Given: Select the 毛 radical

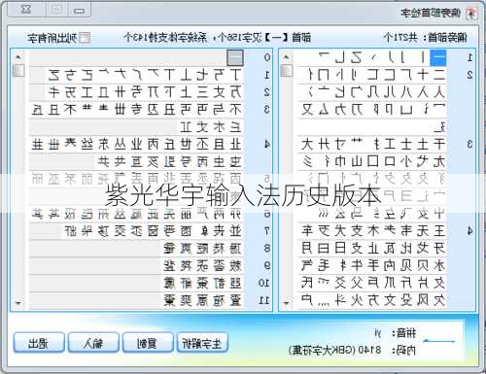Looking at the screenshot, I should click(324, 265).
